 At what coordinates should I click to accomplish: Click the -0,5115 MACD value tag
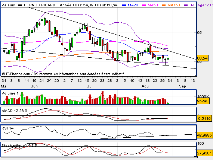pyautogui.click(x=204, y=119)
